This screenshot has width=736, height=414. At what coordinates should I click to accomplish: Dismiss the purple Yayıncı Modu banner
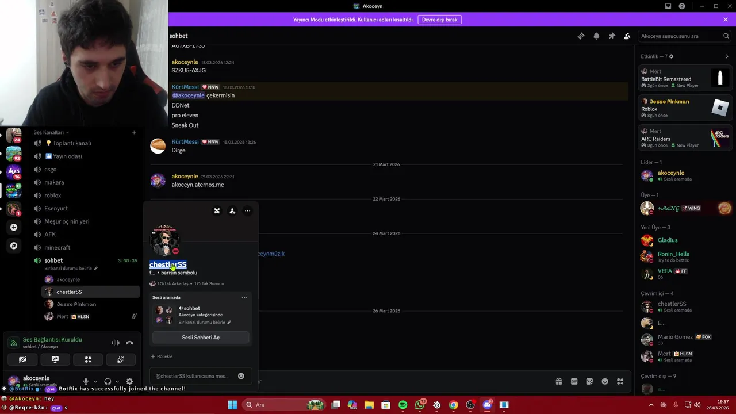pos(726,20)
